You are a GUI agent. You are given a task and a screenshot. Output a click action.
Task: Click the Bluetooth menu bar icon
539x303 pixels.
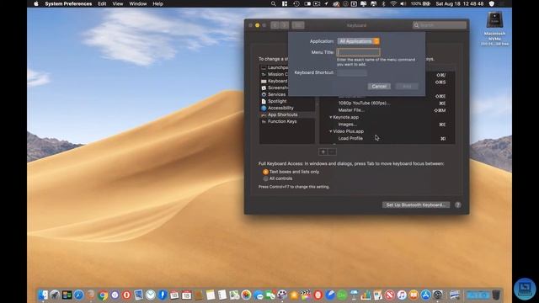(x=384, y=3)
